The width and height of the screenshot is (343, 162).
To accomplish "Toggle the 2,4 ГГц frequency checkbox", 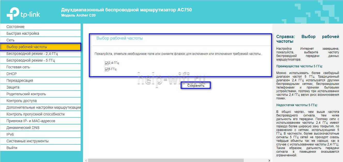I will point(106,63).
